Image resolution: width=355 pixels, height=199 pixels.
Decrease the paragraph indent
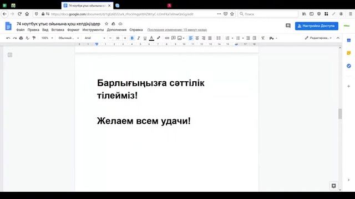(x=248, y=38)
